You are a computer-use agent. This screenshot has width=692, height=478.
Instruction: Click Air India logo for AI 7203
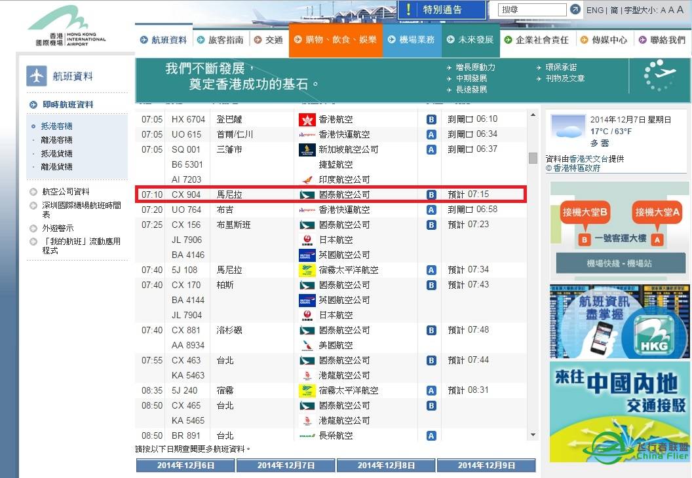307,179
